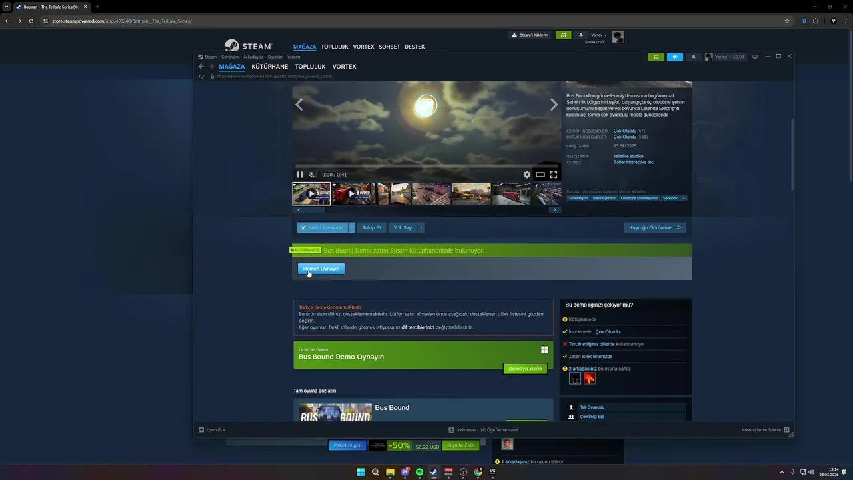853x480 pixels.
Task: Click Yok Say ignore button
Action: coord(403,227)
